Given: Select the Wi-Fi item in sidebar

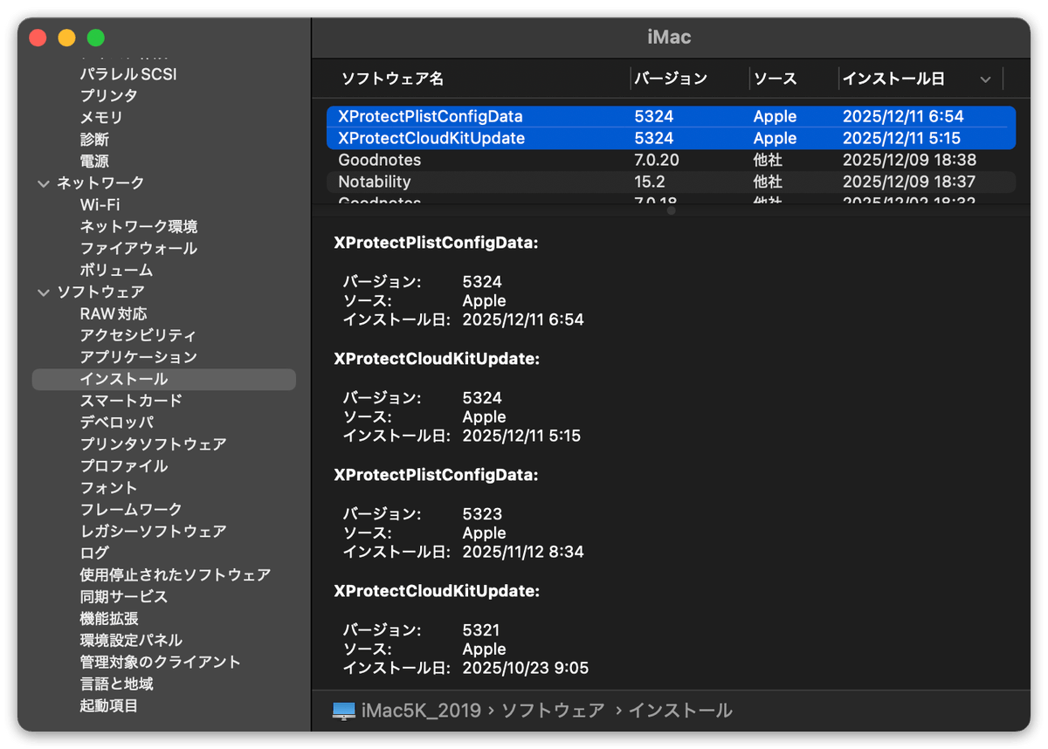Looking at the screenshot, I should click(100, 205).
